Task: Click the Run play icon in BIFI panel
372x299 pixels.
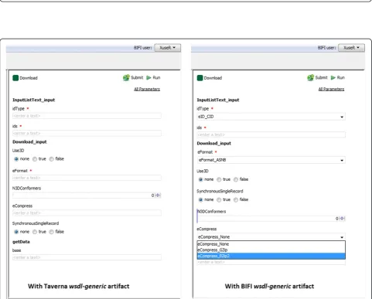Action: (333, 77)
